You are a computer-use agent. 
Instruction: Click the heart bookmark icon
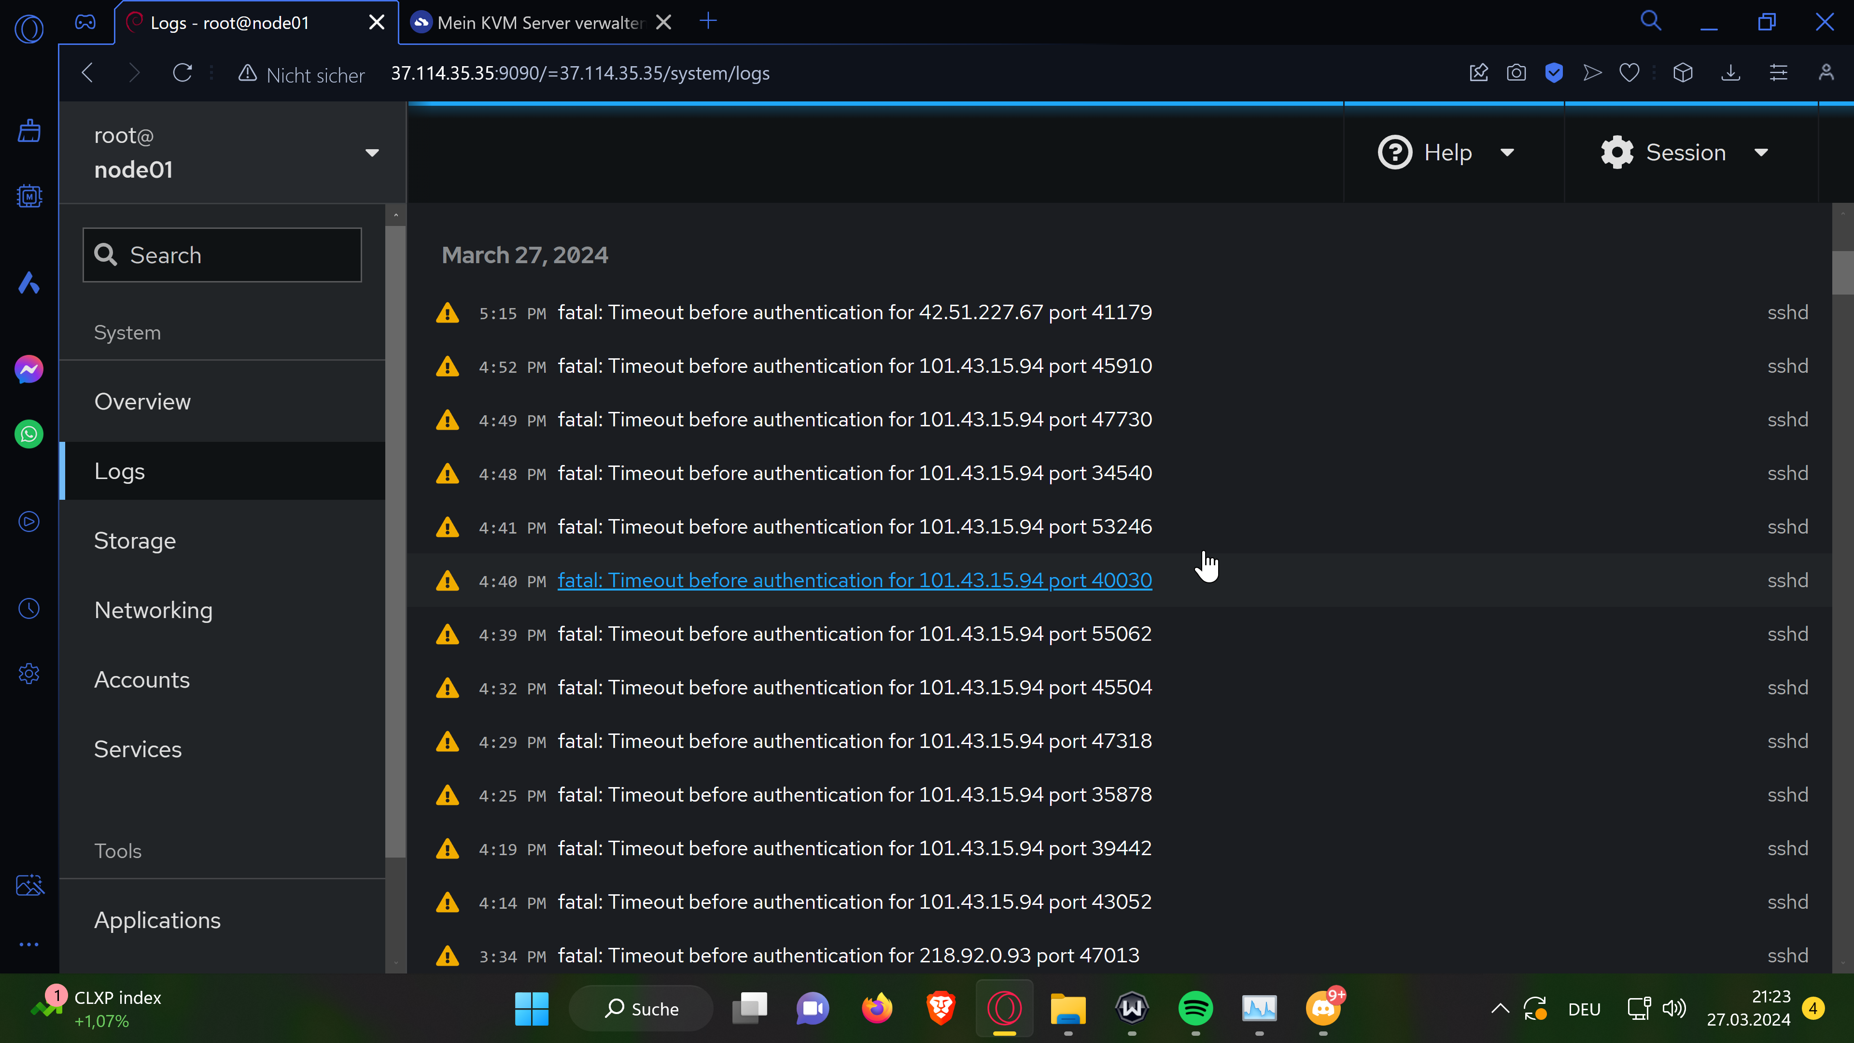pyautogui.click(x=1629, y=73)
